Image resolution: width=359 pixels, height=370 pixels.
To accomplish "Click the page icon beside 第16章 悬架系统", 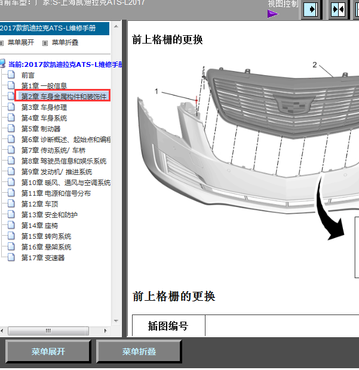I will 11,246.
